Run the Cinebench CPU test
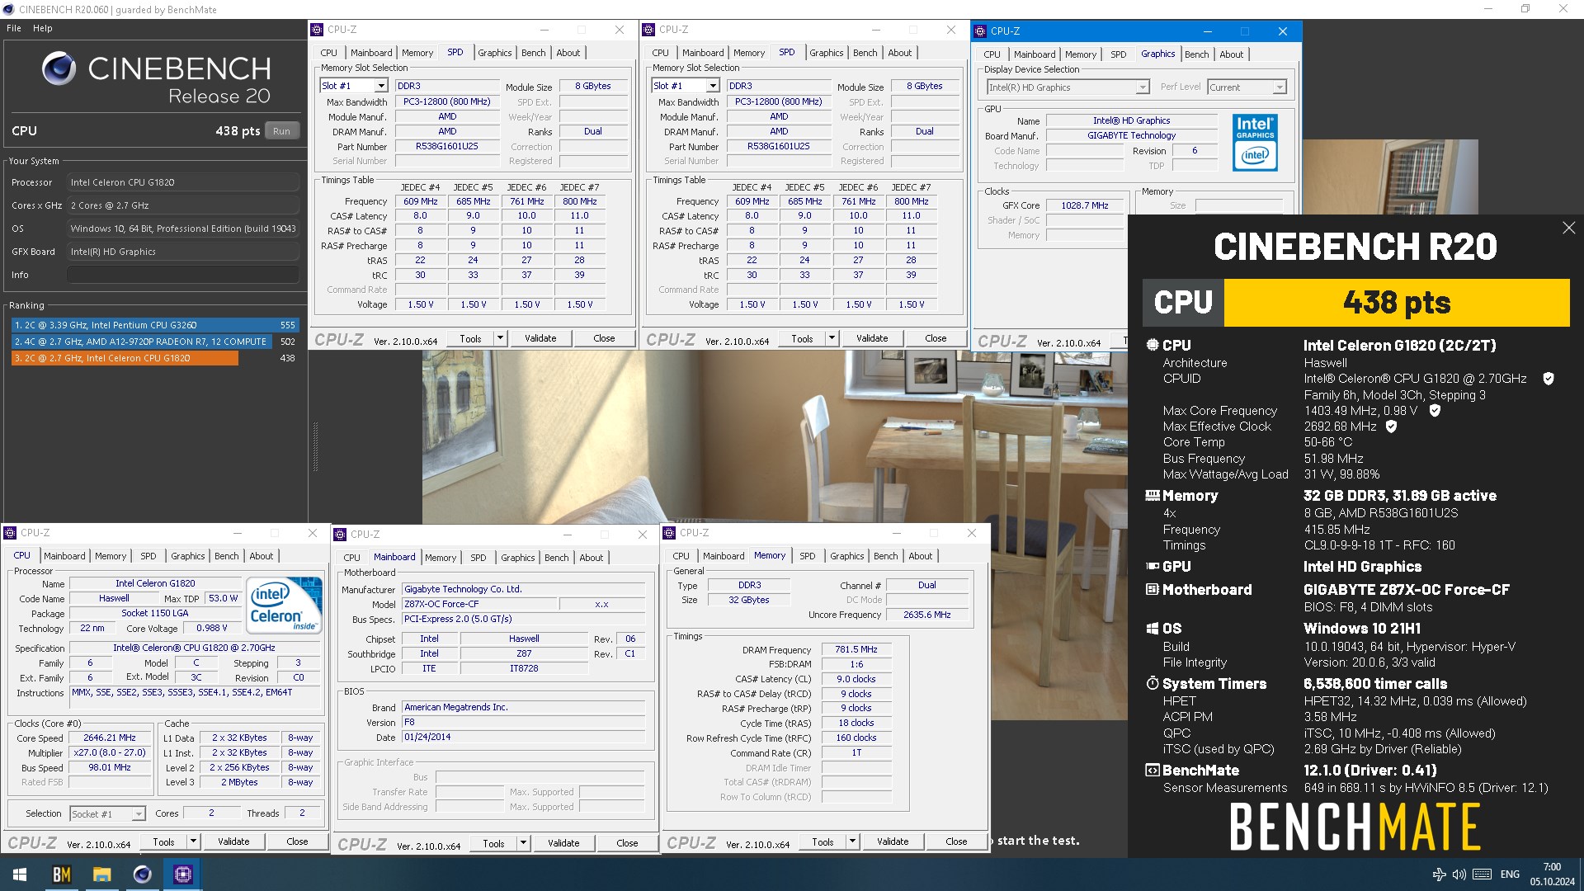 click(282, 131)
